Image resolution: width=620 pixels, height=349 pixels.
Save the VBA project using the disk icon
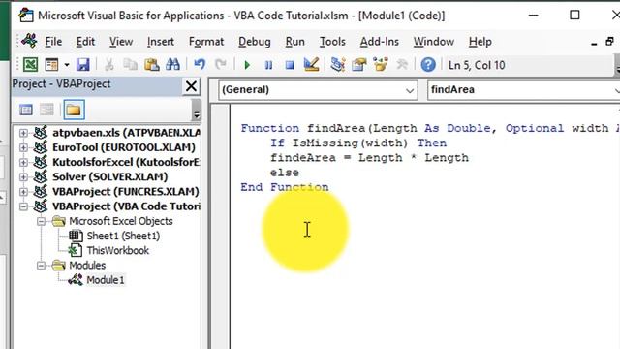click(83, 65)
